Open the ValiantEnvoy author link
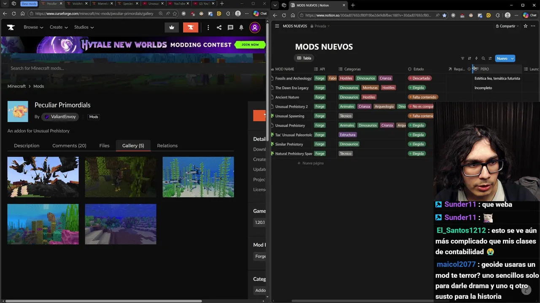 60,117
